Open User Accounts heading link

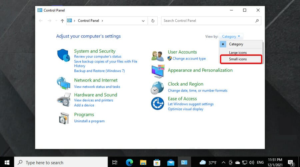[182, 52]
